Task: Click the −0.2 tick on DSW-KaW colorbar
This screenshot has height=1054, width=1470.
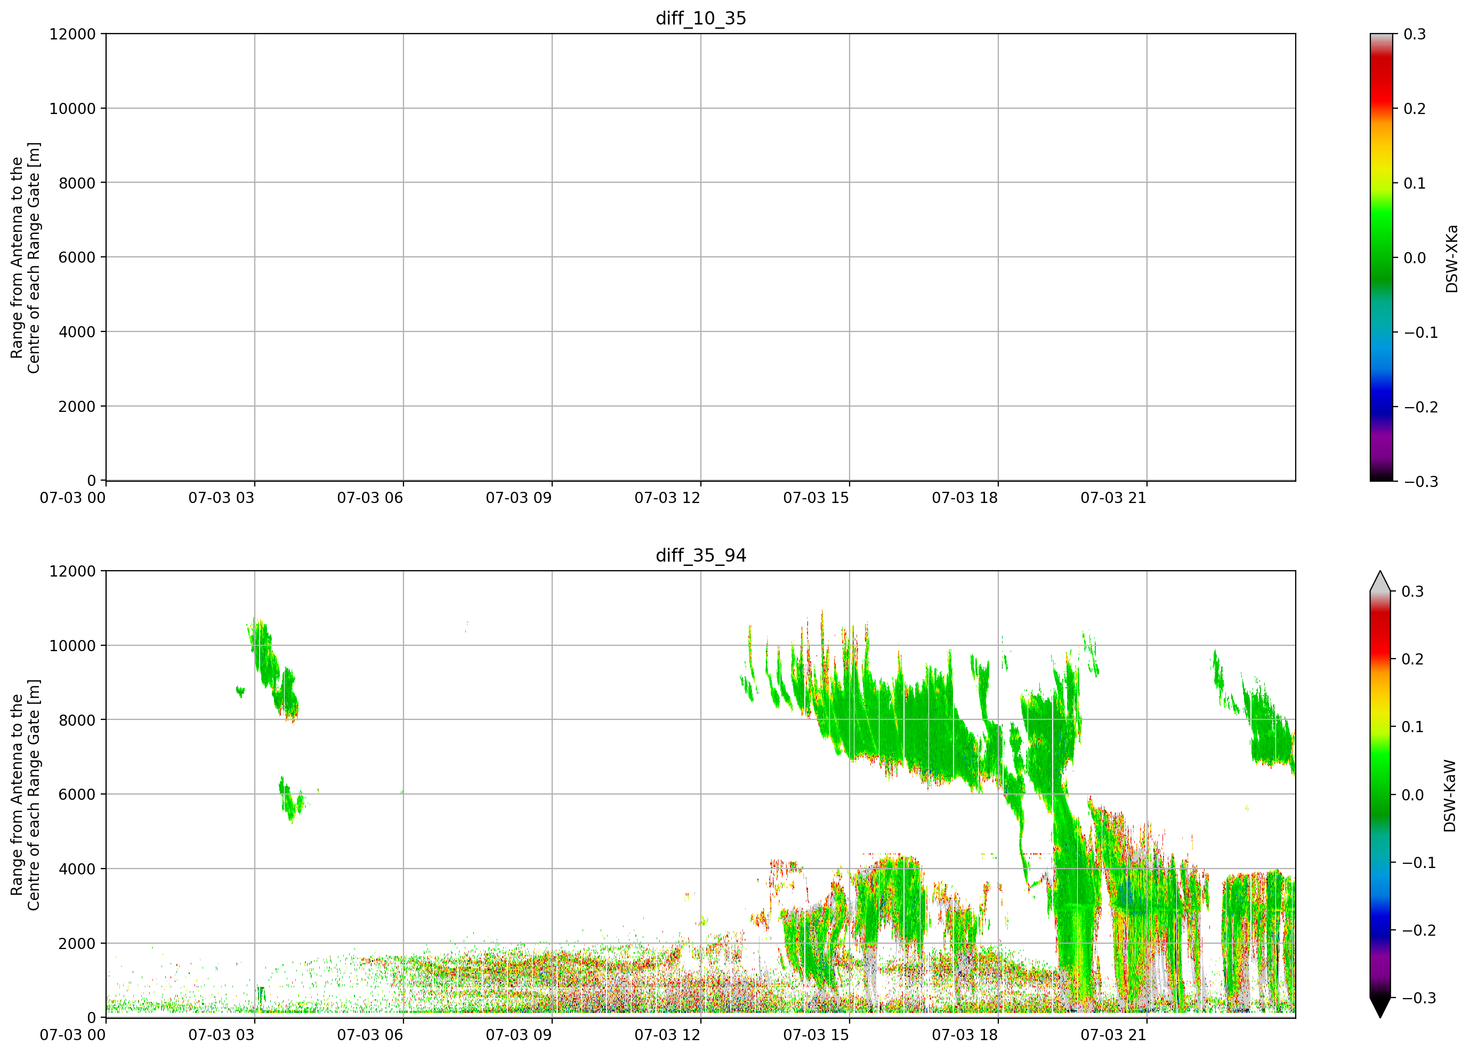Action: (x=1419, y=930)
